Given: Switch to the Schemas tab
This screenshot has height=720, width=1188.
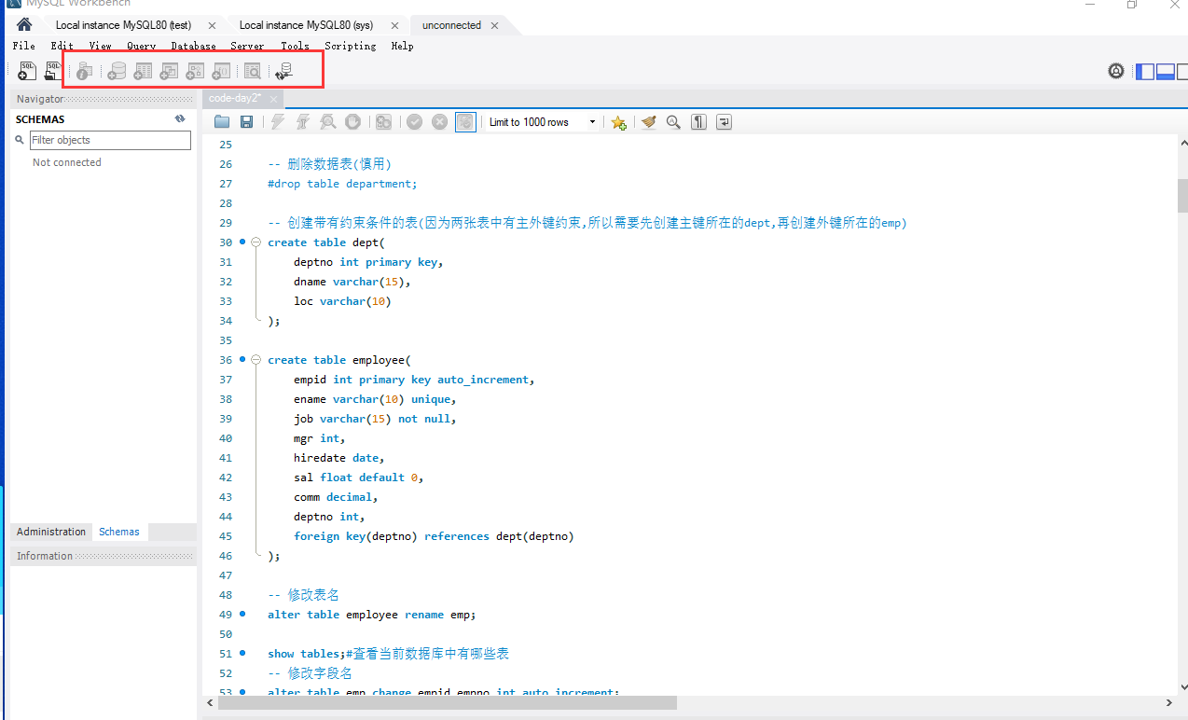Looking at the screenshot, I should click(x=119, y=532).
